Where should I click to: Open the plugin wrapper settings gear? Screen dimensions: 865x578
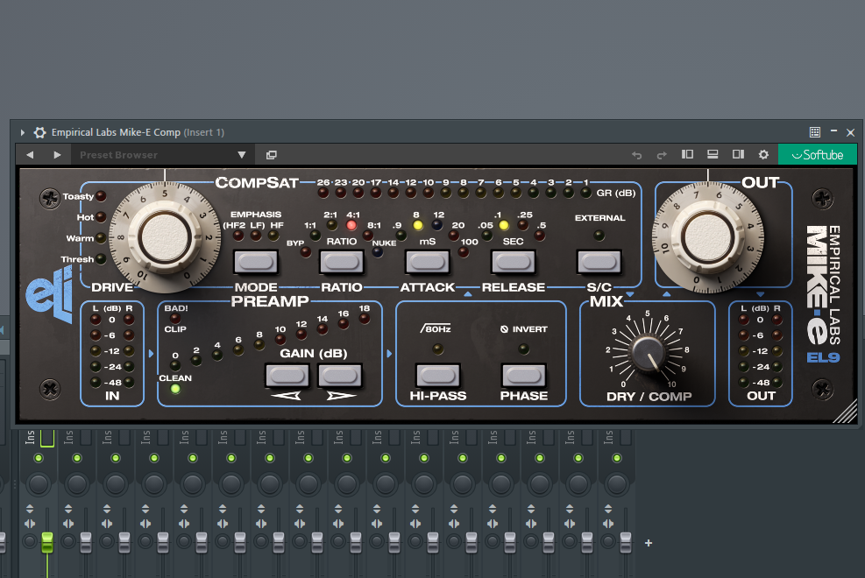763,154
